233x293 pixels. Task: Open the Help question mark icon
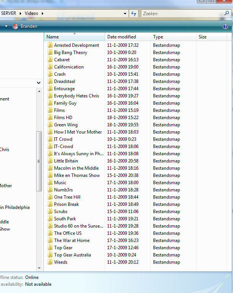(225, 26)
